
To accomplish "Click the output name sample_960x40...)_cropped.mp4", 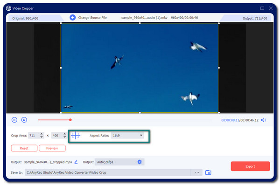I will click(48, 162).
